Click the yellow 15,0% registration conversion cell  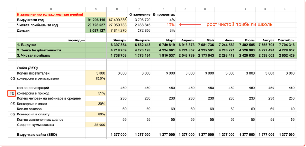[96, 78]
